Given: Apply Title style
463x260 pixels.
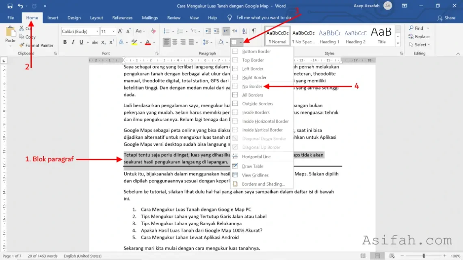Looking at the screenshot, I should tap(381, 36).
